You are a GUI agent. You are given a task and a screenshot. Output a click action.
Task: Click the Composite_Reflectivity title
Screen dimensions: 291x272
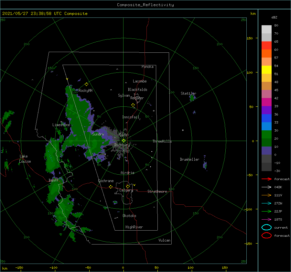(x=145, y=5)
